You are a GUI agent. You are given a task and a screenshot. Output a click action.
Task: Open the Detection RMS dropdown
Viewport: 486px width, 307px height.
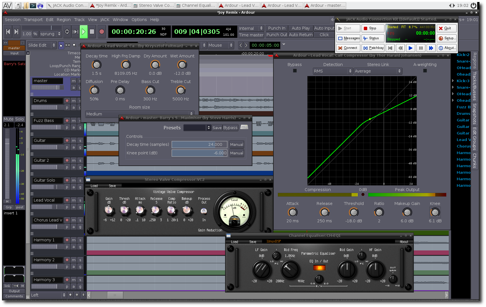point(333,71)
